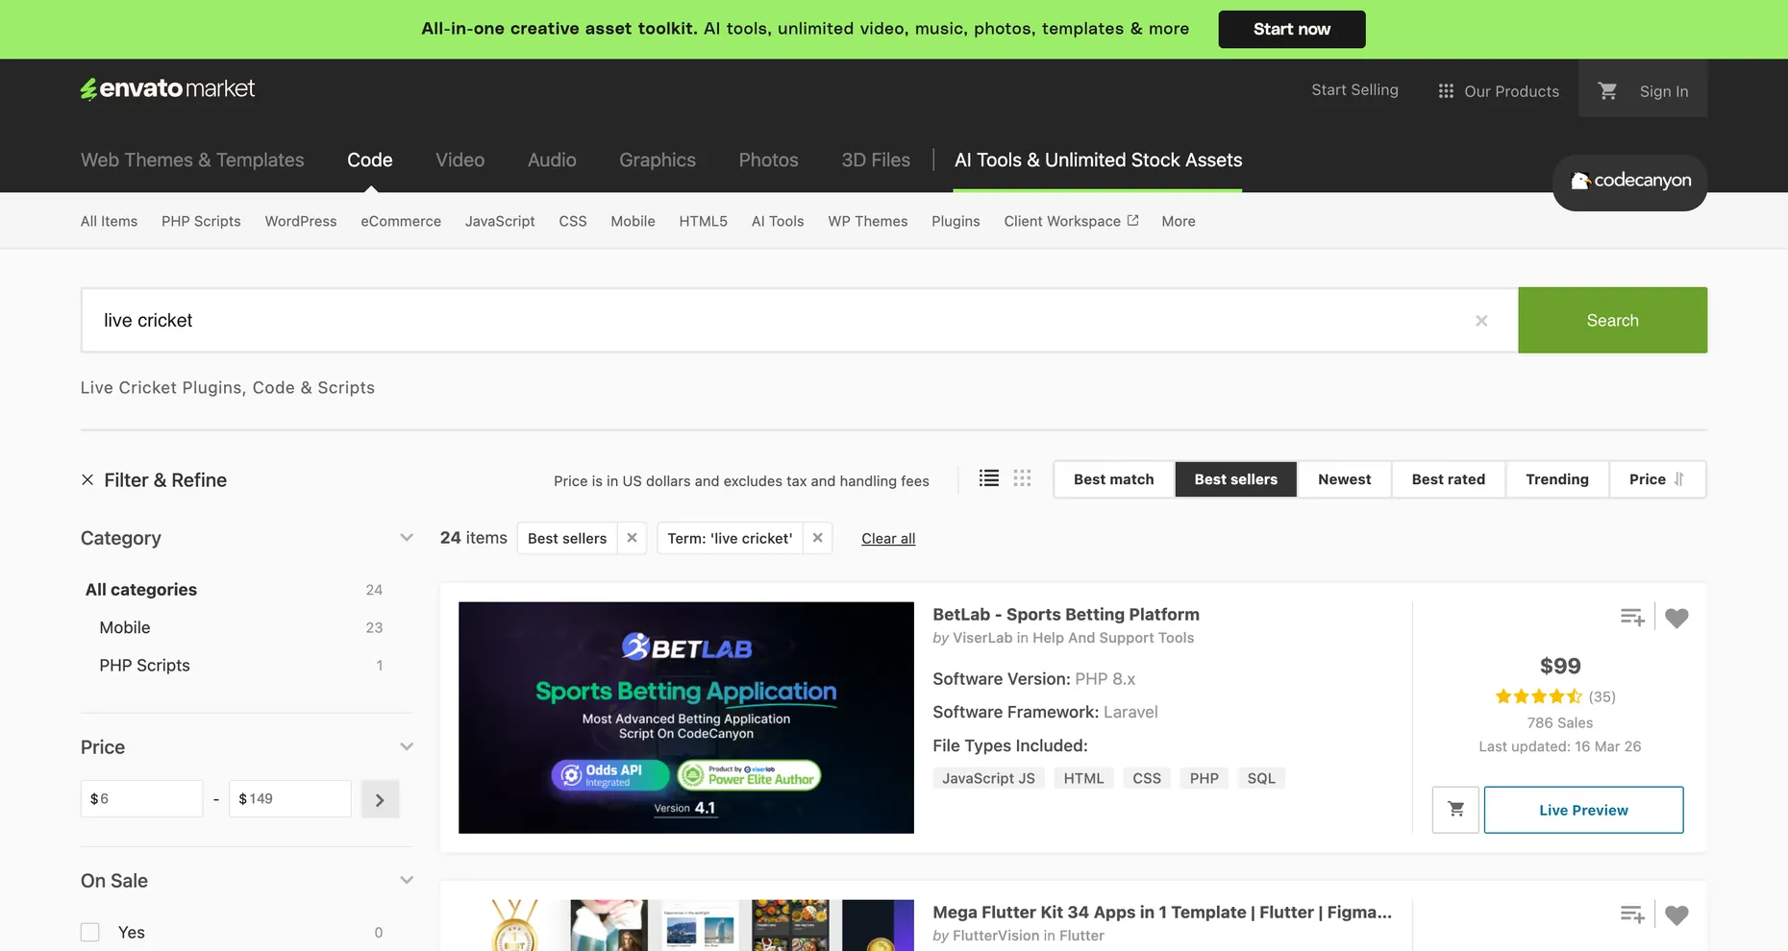This screenshot has width=1788, height=951.
Task: Click the BetLab star rating
Action: pos(1538,696)
